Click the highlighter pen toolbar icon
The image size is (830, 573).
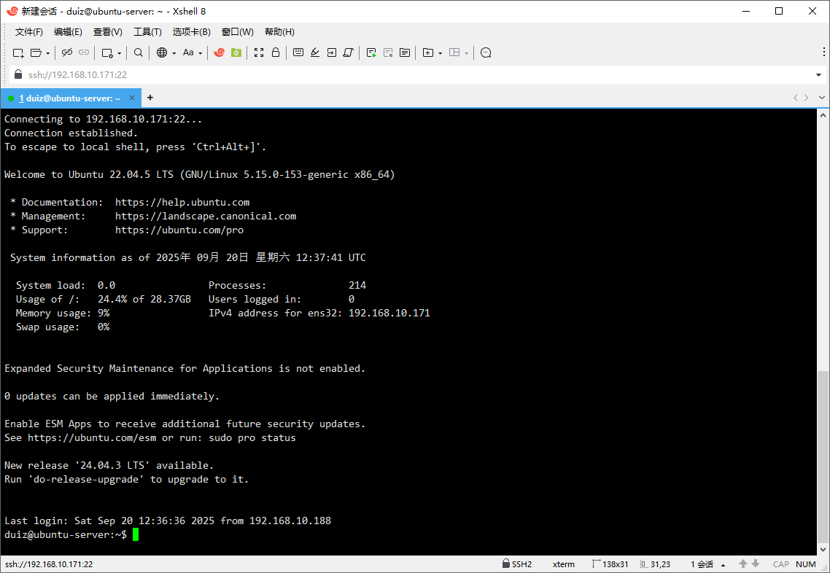coord(315,52)
